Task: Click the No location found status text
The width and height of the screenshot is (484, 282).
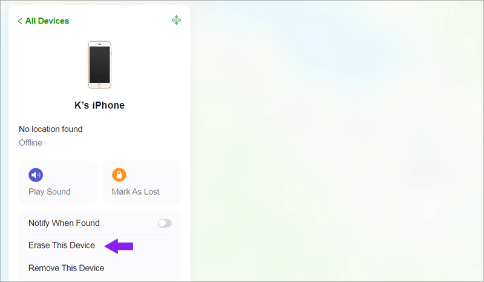Action: click(x=51, y=129)
